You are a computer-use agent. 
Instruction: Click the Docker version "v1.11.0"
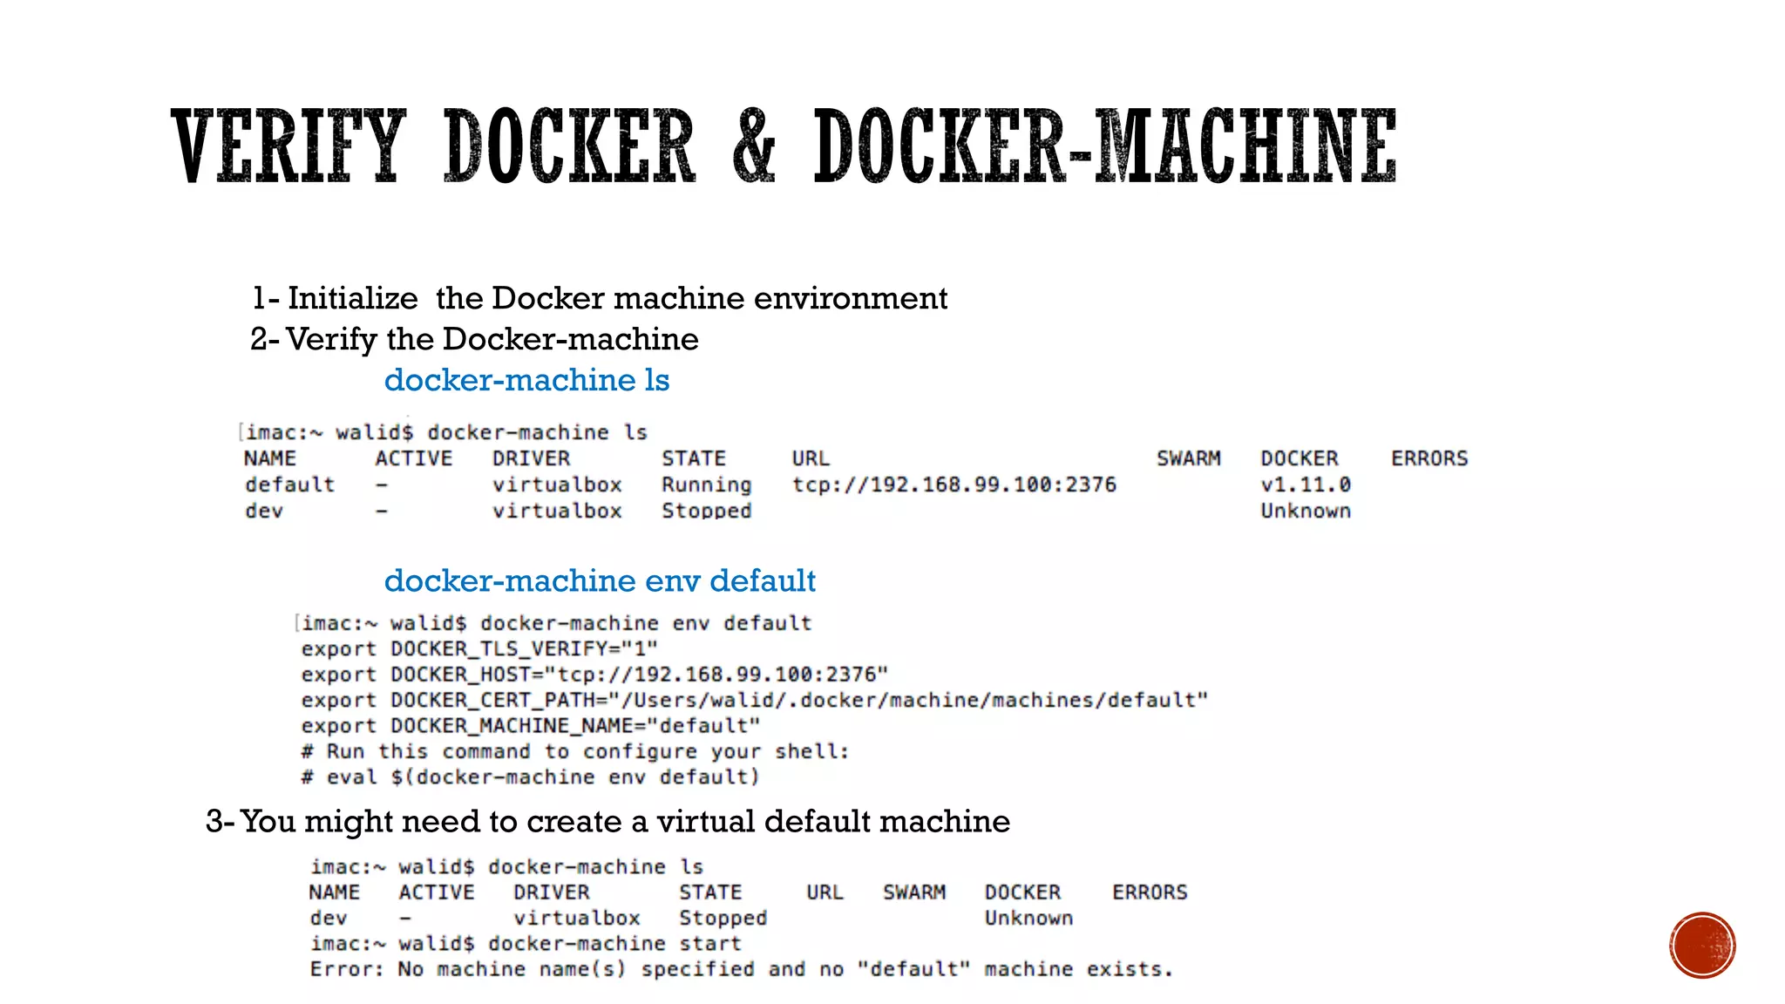coord(1306,485)
